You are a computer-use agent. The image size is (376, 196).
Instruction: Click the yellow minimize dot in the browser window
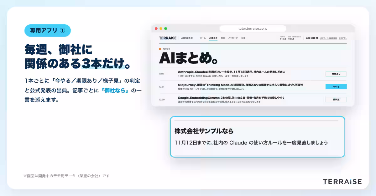(x=161, y=28)
